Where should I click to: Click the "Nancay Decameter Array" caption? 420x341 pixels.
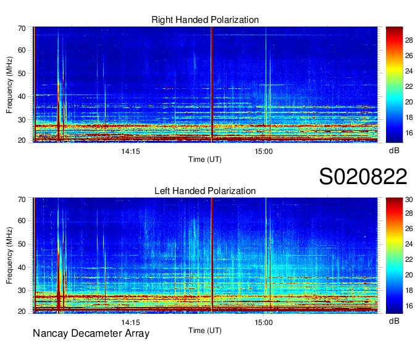pos(91,334)
